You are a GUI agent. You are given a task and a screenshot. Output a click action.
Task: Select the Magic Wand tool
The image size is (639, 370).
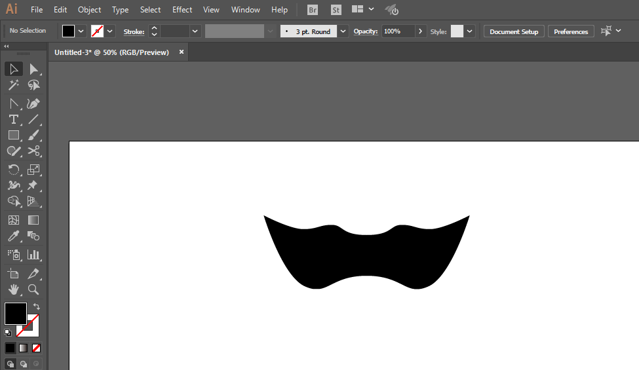13,86
